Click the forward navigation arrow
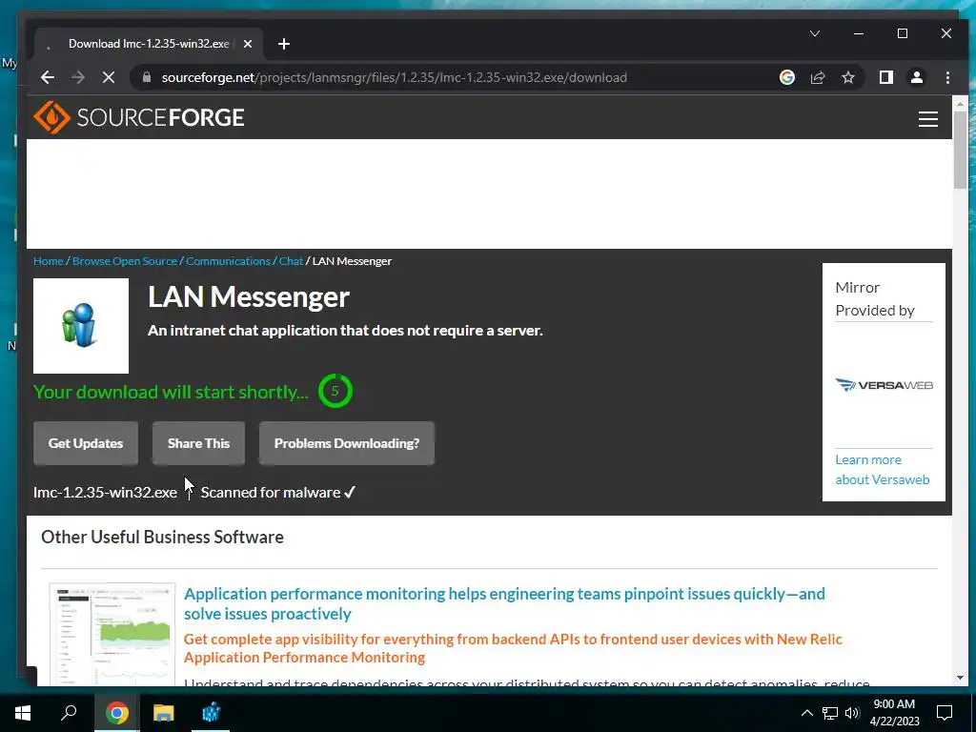Screen dimensions: 976x732 [78, 78]
